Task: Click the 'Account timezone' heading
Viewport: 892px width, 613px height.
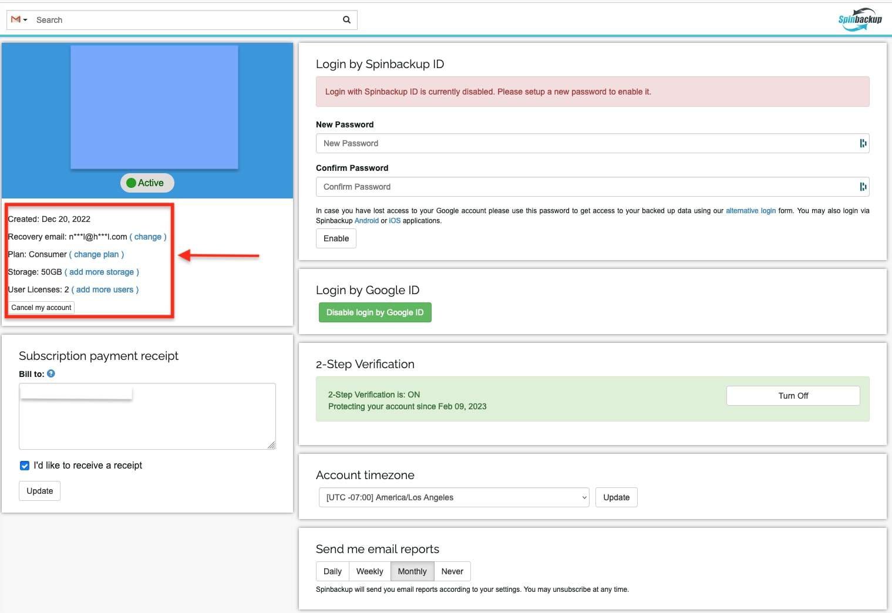Action: point(365,475)
